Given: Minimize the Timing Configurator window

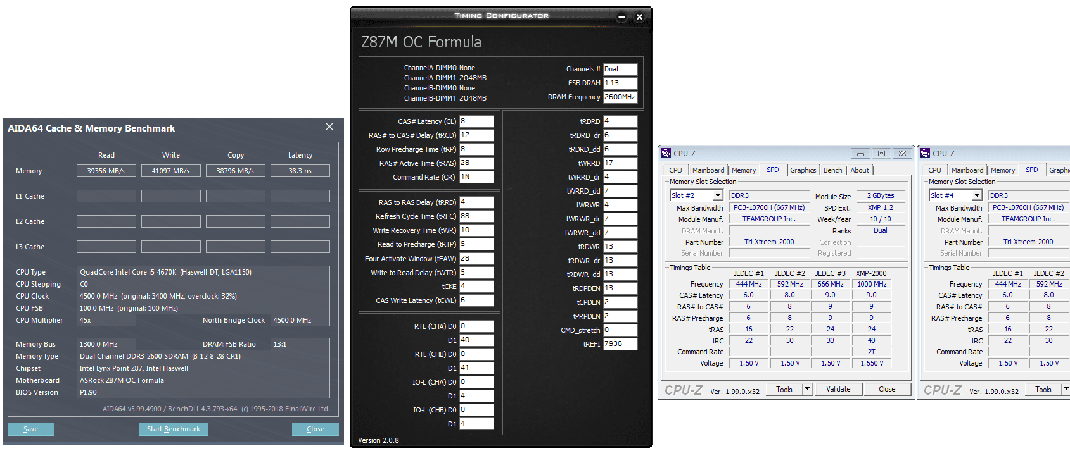Looking at the screenshot, I should (x=621, y=17).
